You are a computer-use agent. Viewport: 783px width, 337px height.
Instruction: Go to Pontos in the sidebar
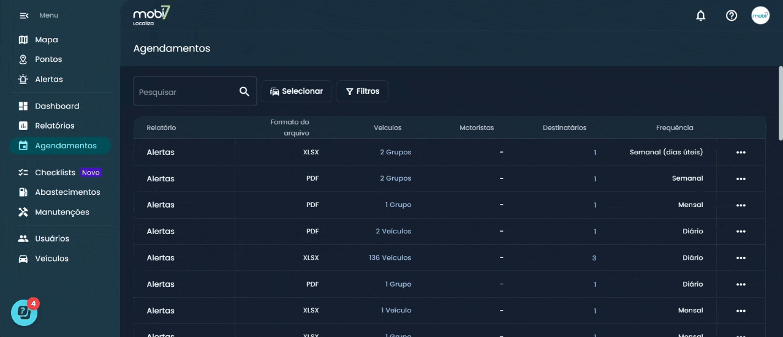pos(48,59)
